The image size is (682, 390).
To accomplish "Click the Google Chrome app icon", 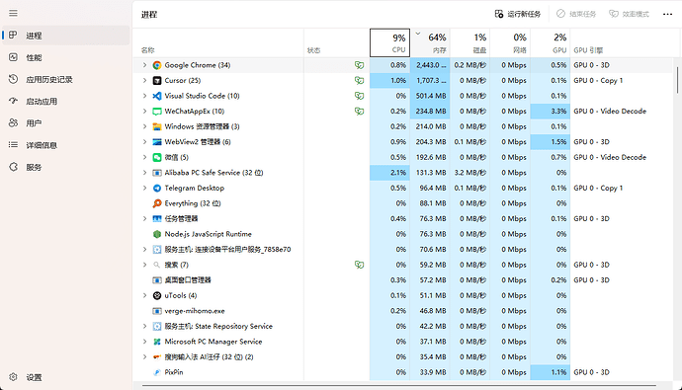I will [157, 65].
